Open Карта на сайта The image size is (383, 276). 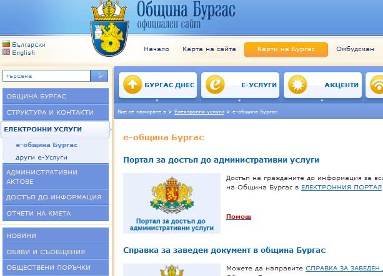209,49
